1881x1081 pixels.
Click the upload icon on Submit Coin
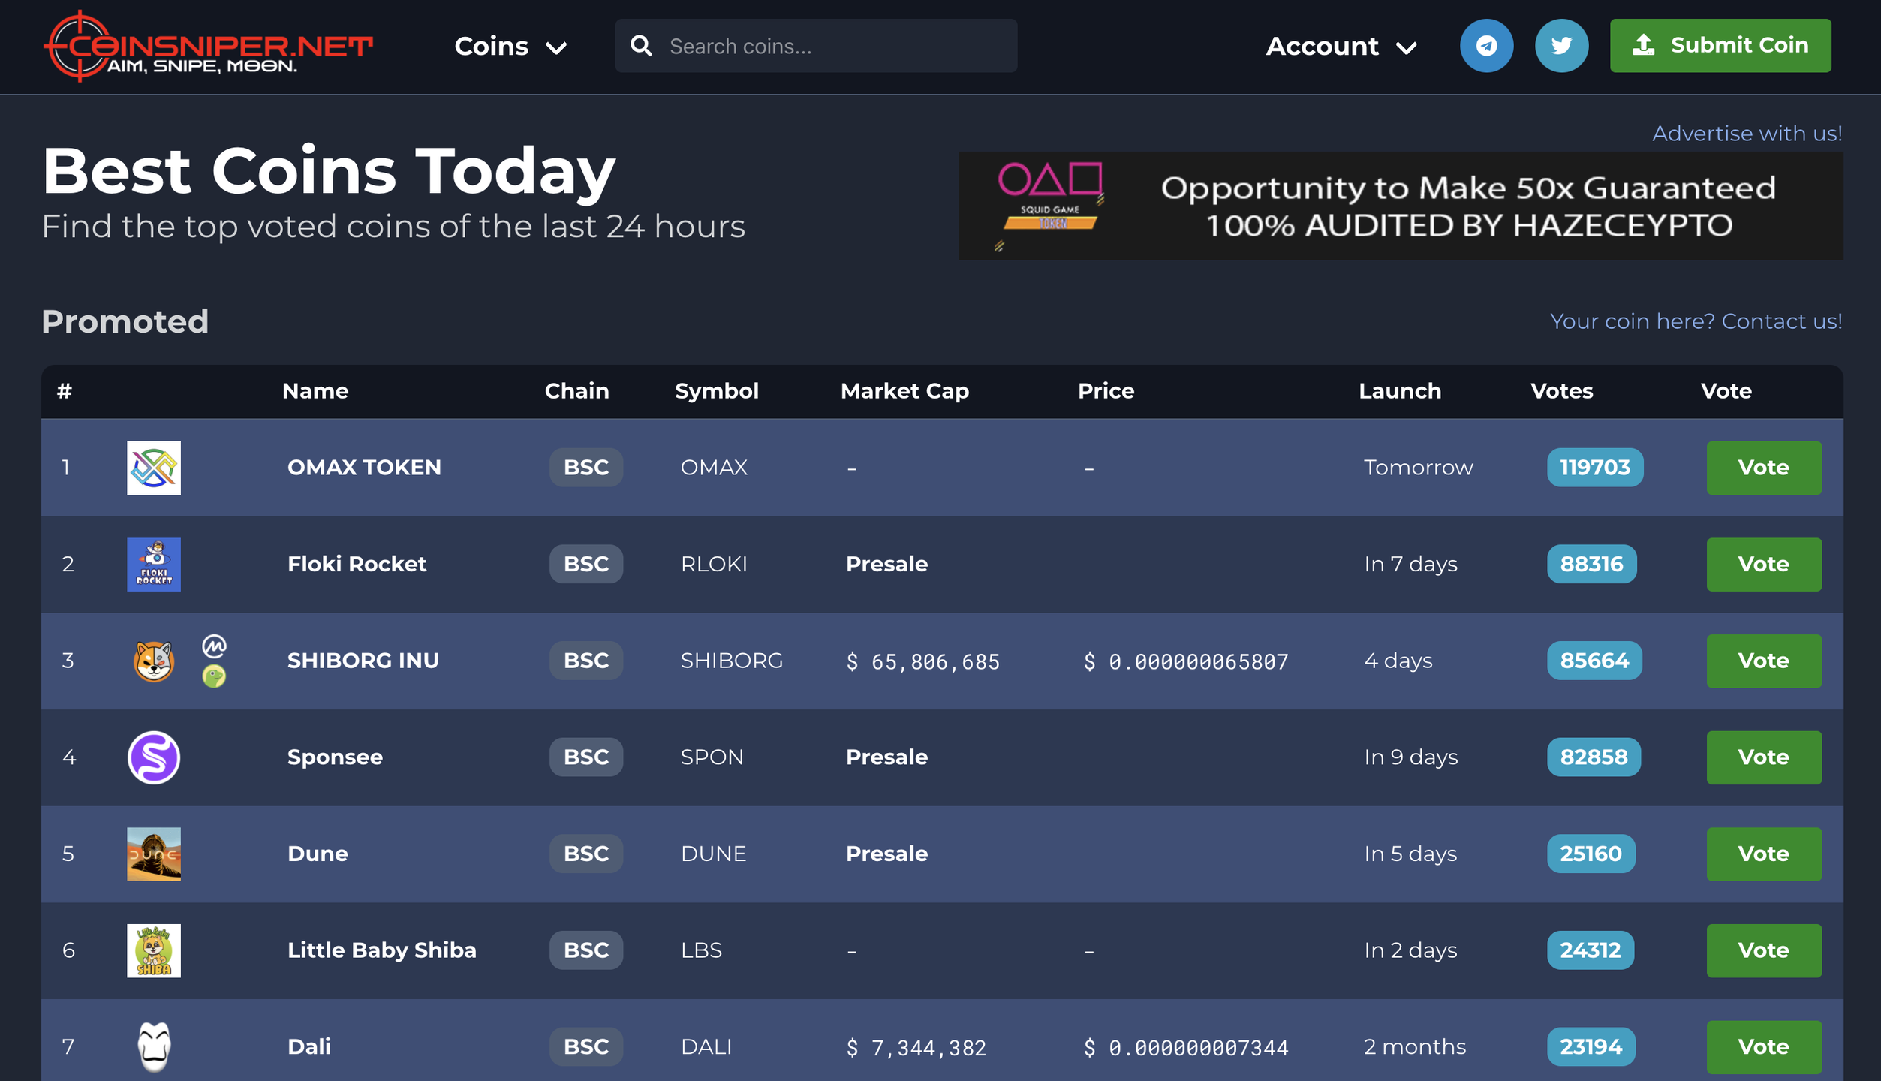(1645, 45)
